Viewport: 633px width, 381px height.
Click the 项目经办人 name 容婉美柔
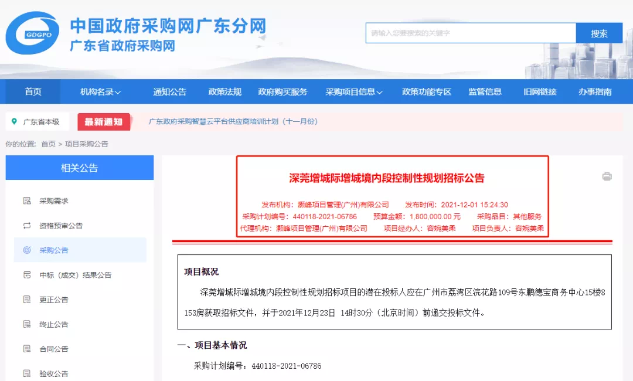pyautogui.click(x=441, y=228)
